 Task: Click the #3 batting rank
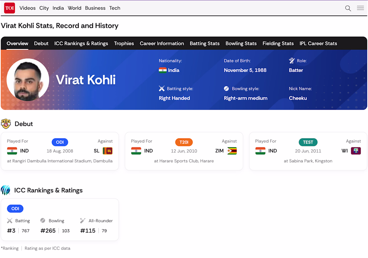(11, 231)
